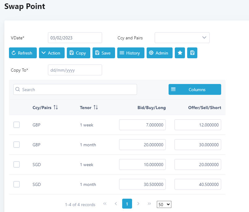Check the GBP 1 week row checkbox

click(17, 125)
